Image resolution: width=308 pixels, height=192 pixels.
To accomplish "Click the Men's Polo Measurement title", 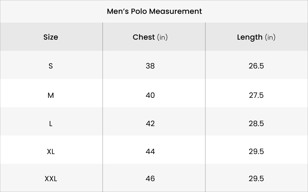I will click(x=154, y=11).
